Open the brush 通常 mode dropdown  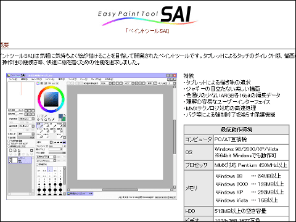tap(44, 142)
